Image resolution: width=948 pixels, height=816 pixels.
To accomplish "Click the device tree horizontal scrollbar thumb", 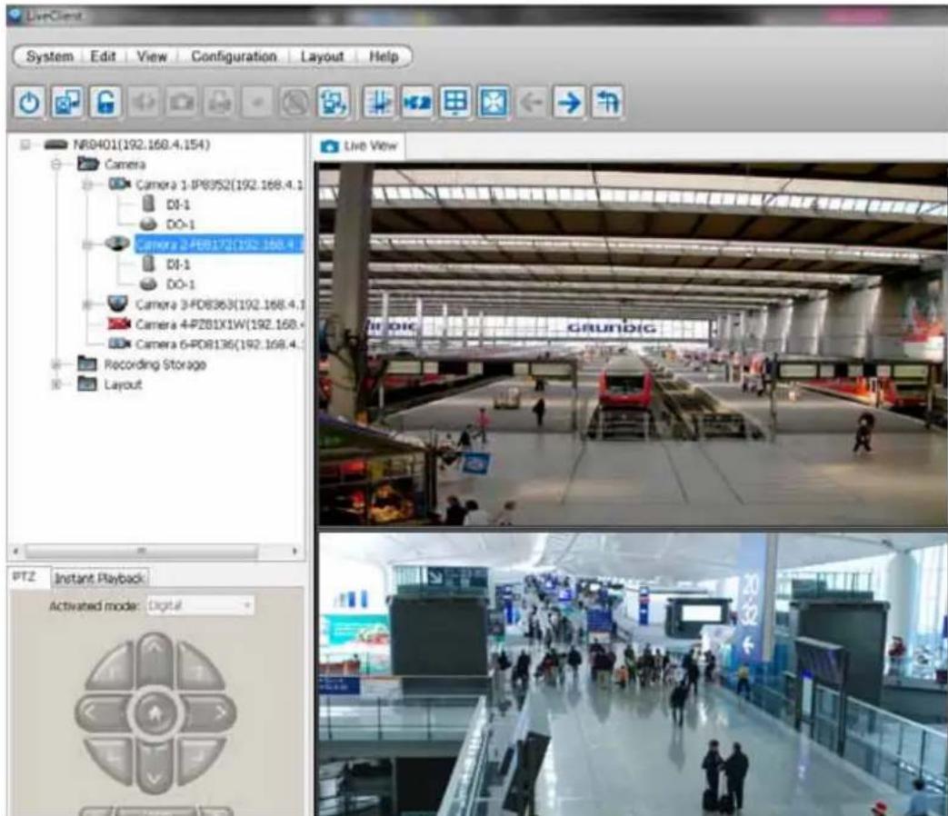I will point(142,551).
